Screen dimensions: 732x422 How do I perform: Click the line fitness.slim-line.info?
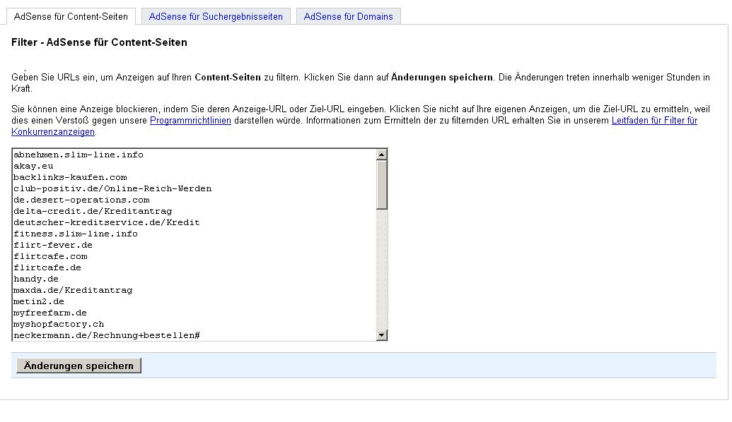76,234
